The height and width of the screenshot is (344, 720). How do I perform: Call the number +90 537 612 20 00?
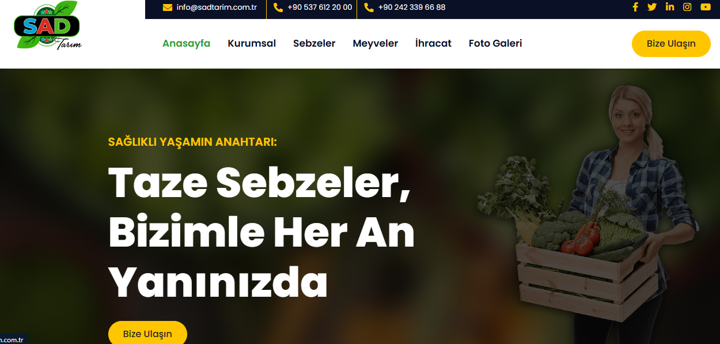[x=320, y=7]
